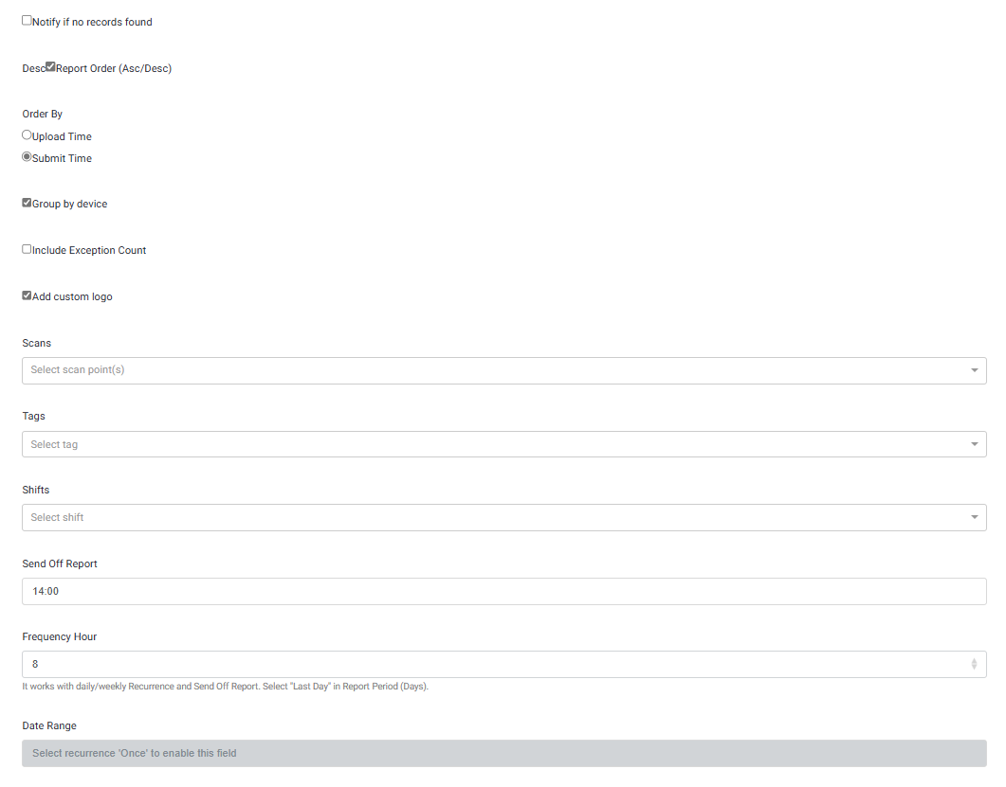
Task: Expand the Shifts dropdown arrow
Action: pos(974,518)
